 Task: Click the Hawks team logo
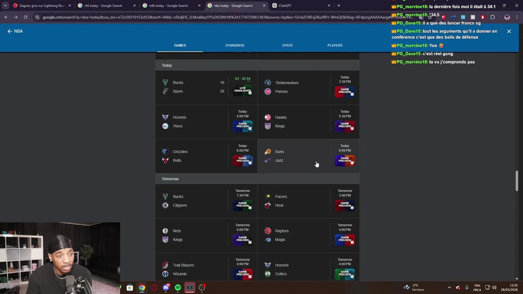(268, 117)
